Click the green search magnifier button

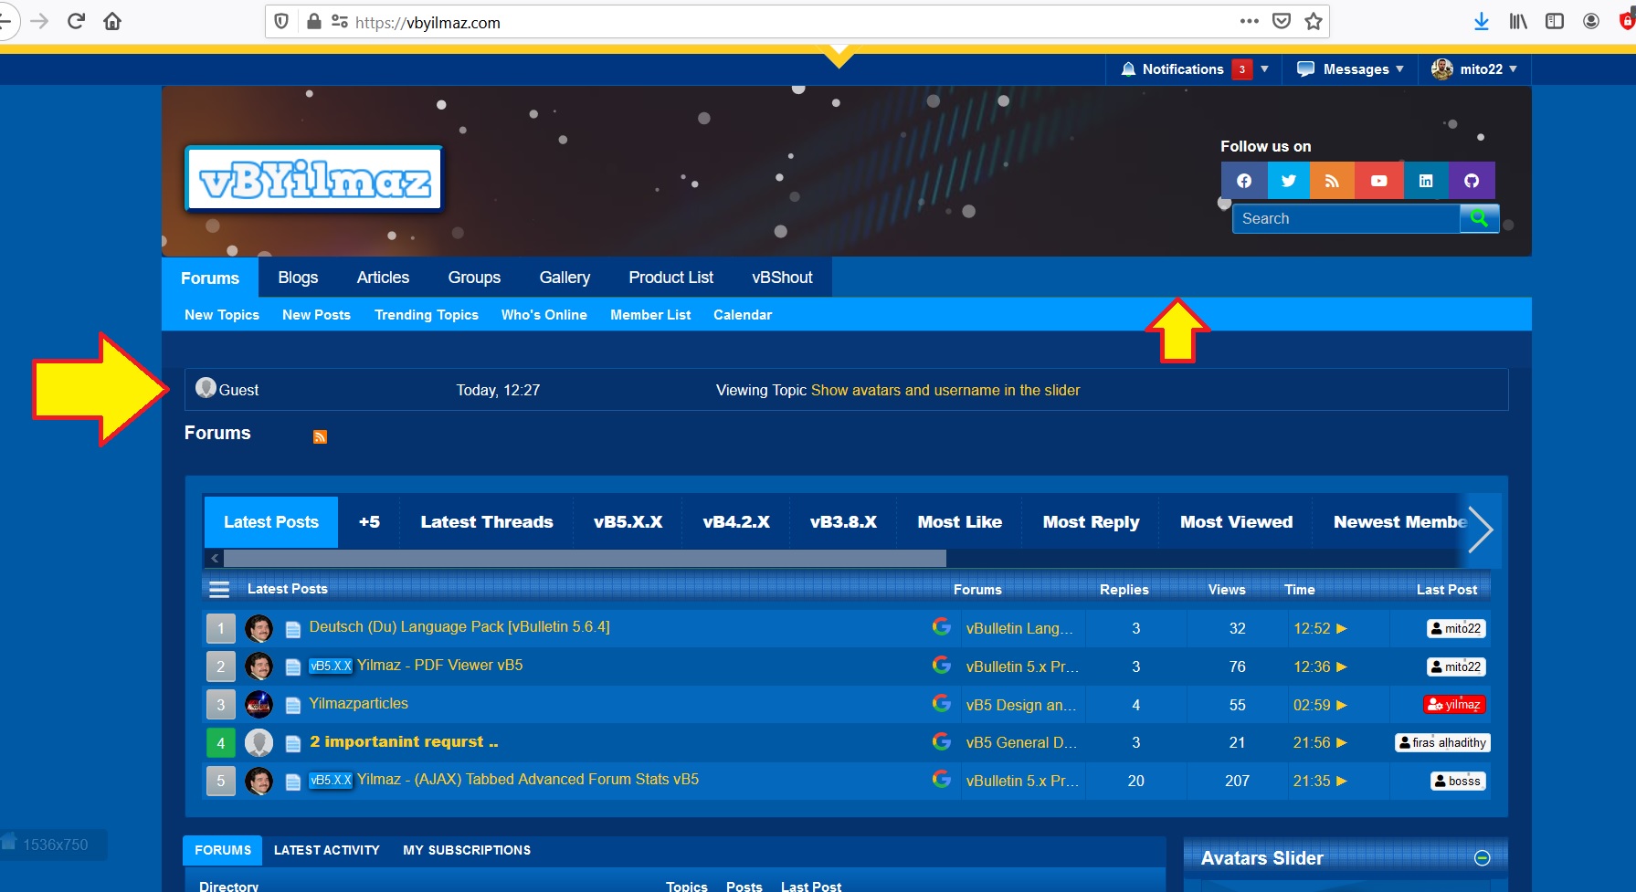(1479, 218)
